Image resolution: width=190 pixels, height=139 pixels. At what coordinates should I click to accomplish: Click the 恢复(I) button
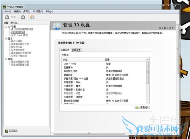142,108
